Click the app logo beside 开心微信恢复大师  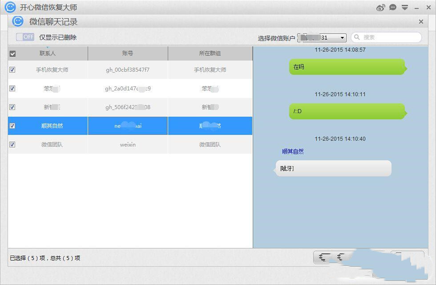tap(10, 7)
